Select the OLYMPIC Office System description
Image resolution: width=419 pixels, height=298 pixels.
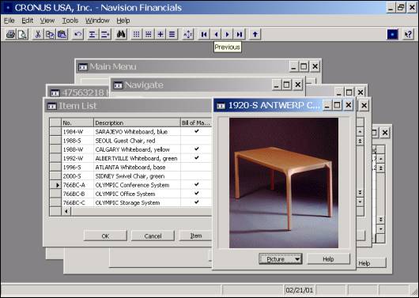(125, 194)
